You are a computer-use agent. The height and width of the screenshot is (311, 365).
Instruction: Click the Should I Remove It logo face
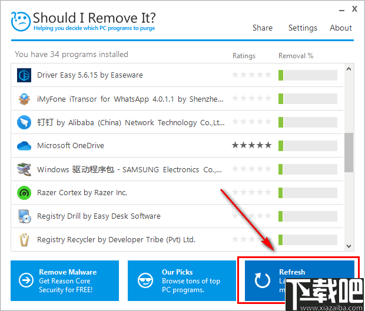[21, 21]
